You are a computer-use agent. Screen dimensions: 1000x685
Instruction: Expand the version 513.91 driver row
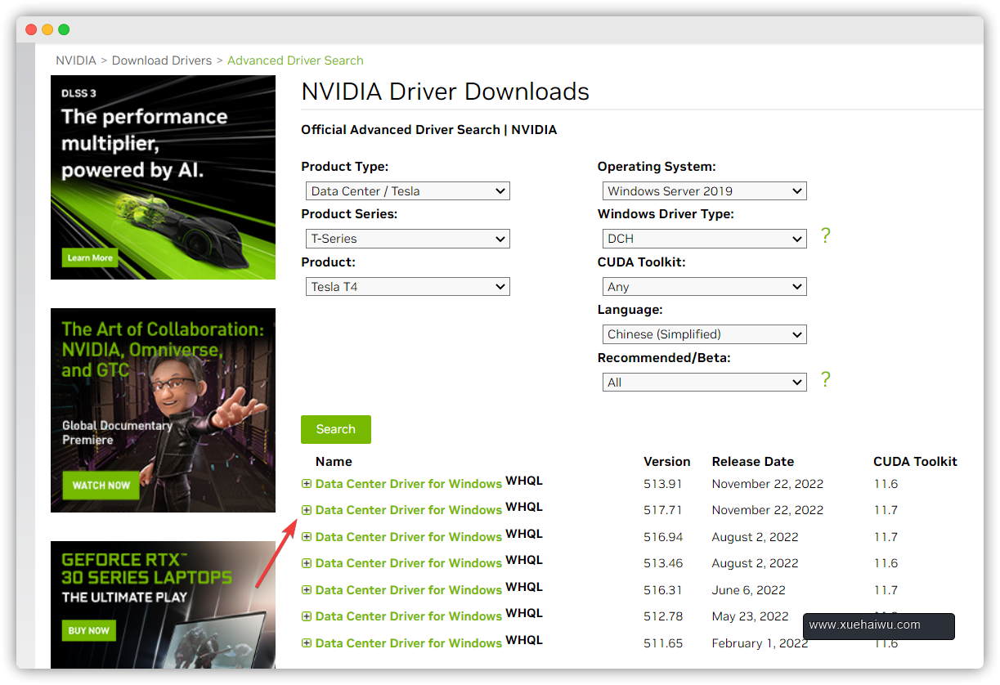pyautogui.click(x=307, y=484)
